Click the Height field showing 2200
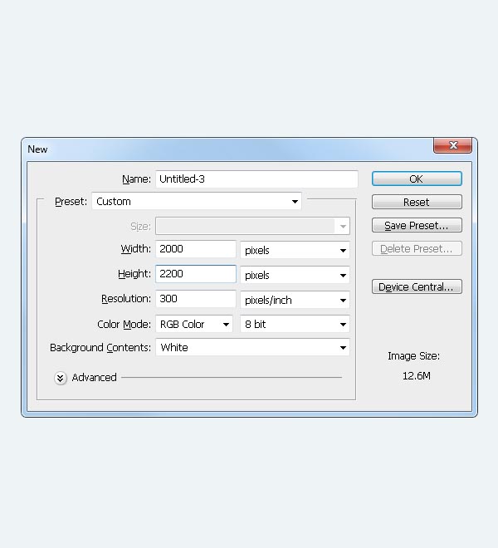 point(196,274)
